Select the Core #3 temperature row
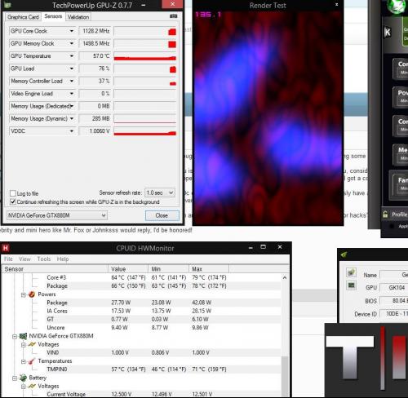Viewport: 408px width, 398px height. pyautogui.click(x=141, y=277)
